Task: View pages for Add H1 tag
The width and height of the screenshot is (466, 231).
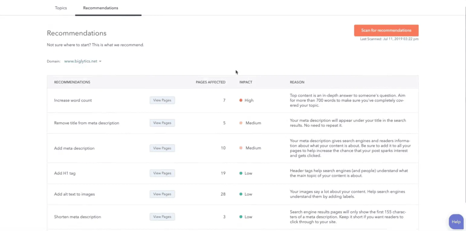Action: click(162, 173)
